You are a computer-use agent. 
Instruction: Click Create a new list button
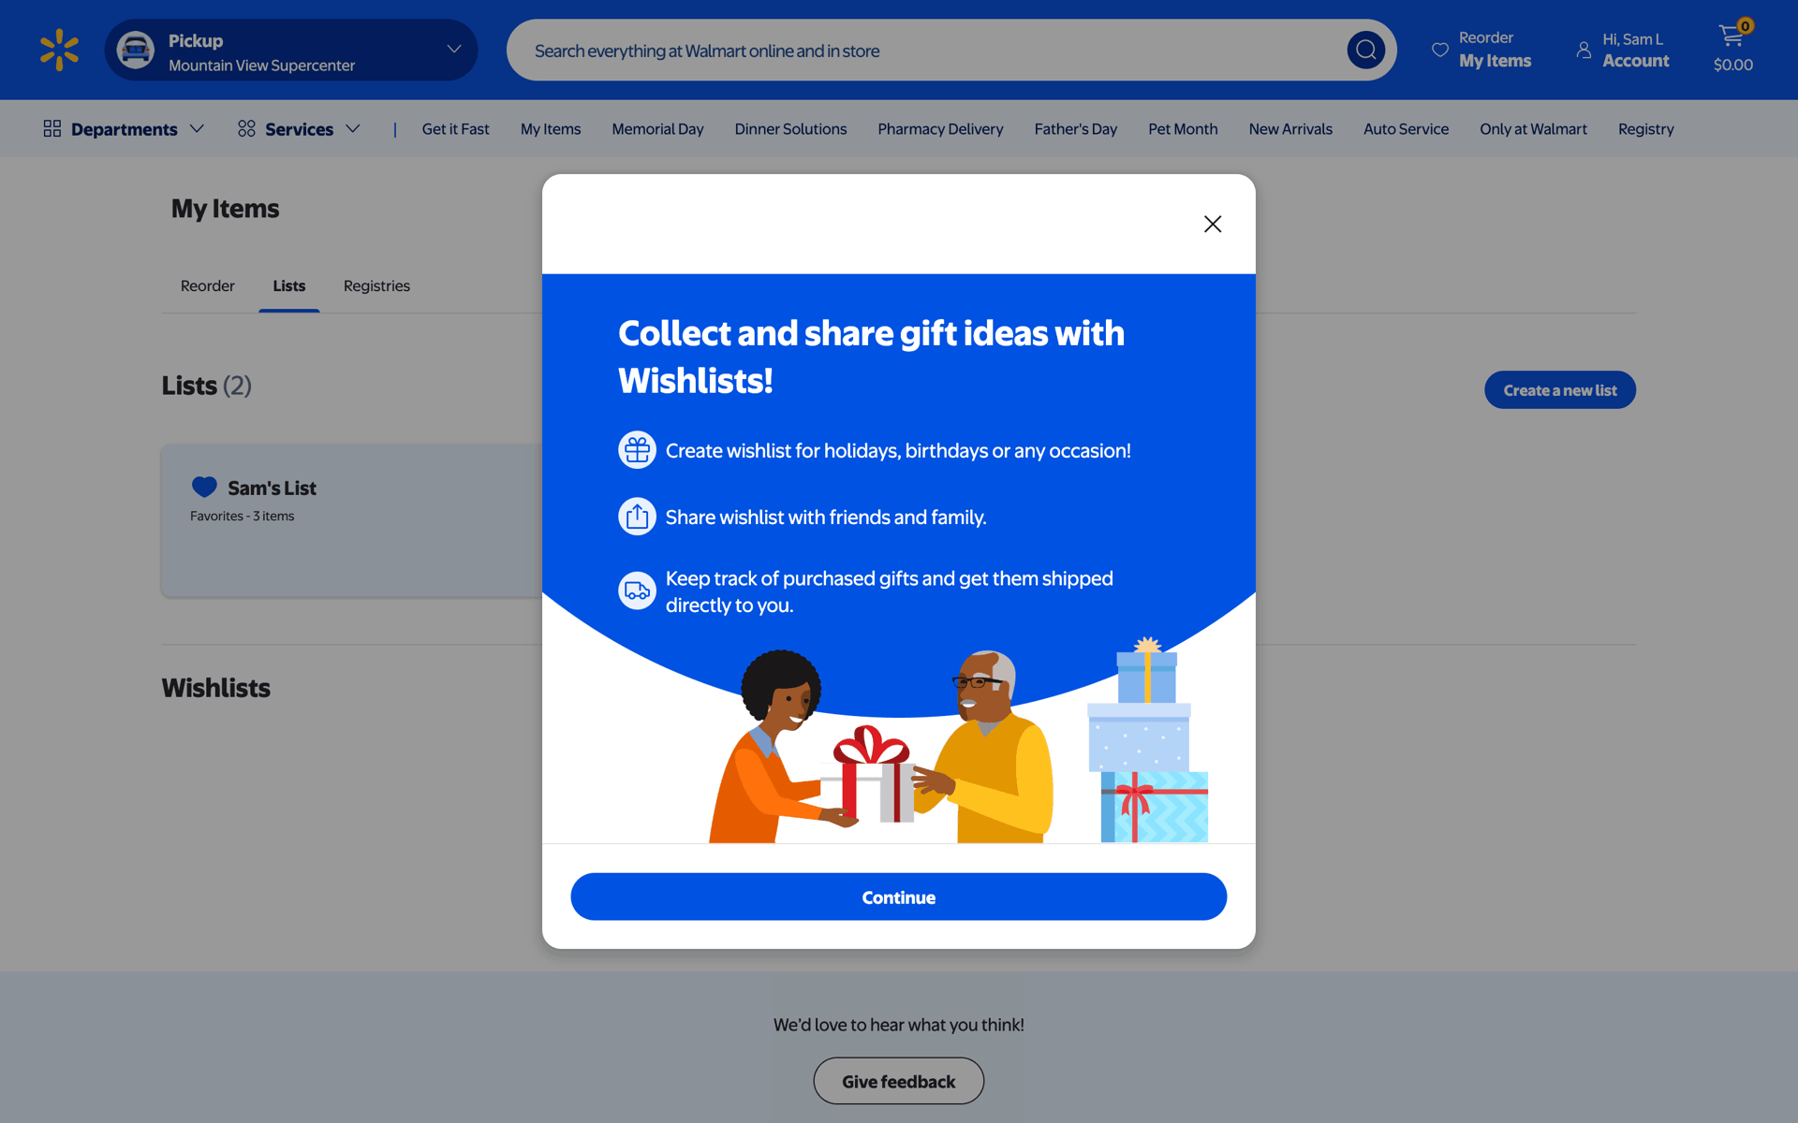[1560, 390]
